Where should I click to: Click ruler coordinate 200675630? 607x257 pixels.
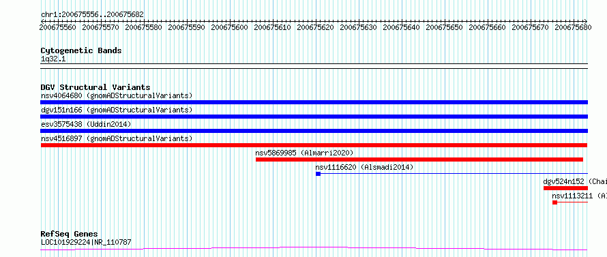coord(359,27)
